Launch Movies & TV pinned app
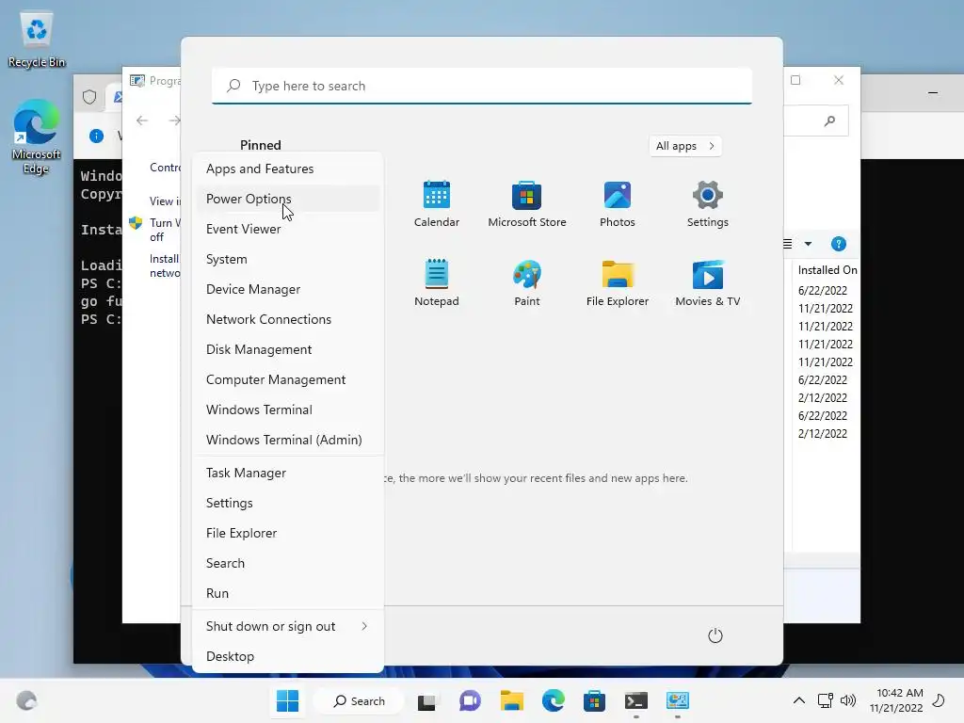Viewport: 964px width, 723px height. [708, 282]
